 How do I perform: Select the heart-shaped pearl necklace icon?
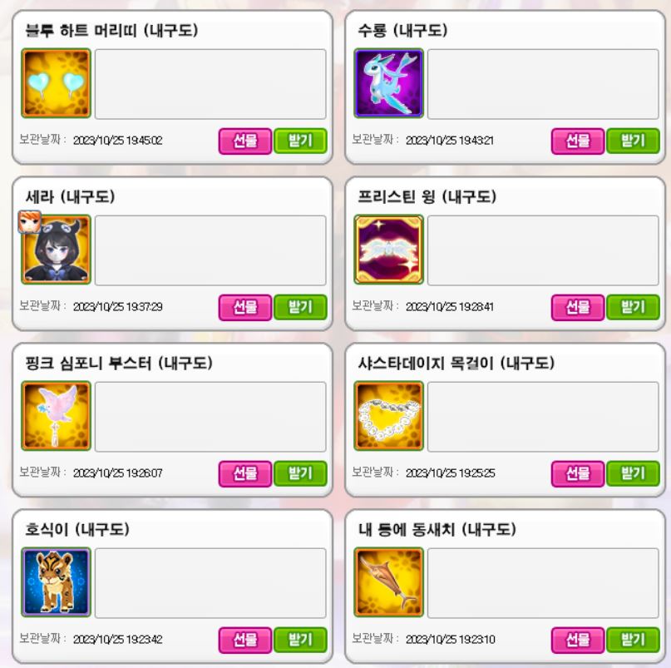pos(388,416)
